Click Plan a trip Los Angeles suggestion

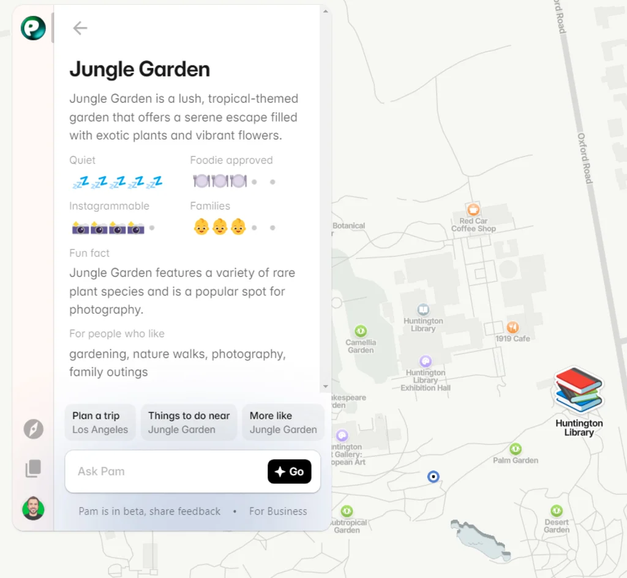coord(100,422)
